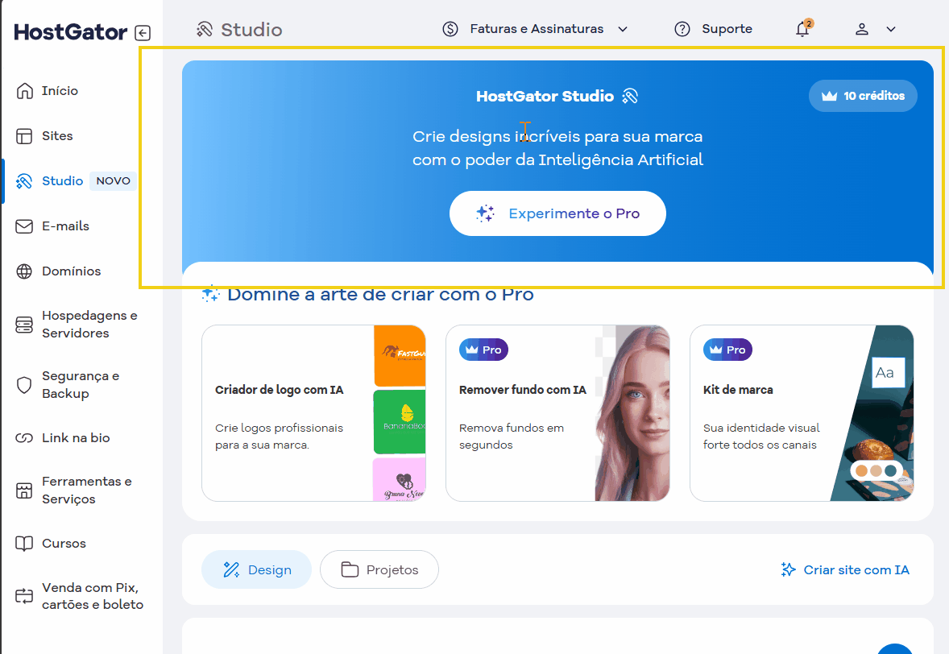Open Hospedagens e Servidores menu item

tap(89, 325)
